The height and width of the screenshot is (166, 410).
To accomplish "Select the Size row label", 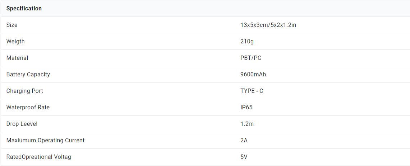I will coord(12,25).
